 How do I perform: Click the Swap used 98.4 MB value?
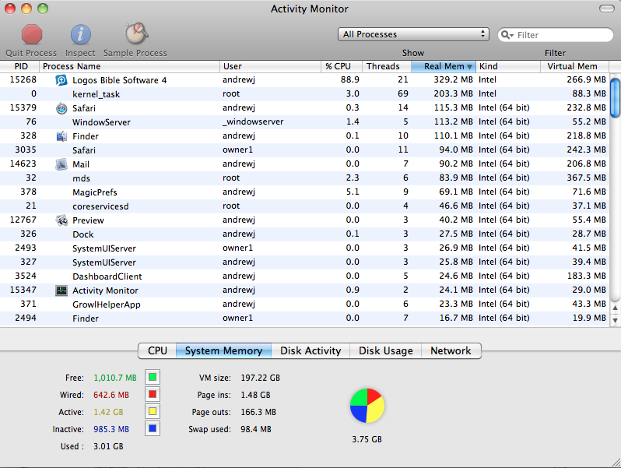coord(256,429)
